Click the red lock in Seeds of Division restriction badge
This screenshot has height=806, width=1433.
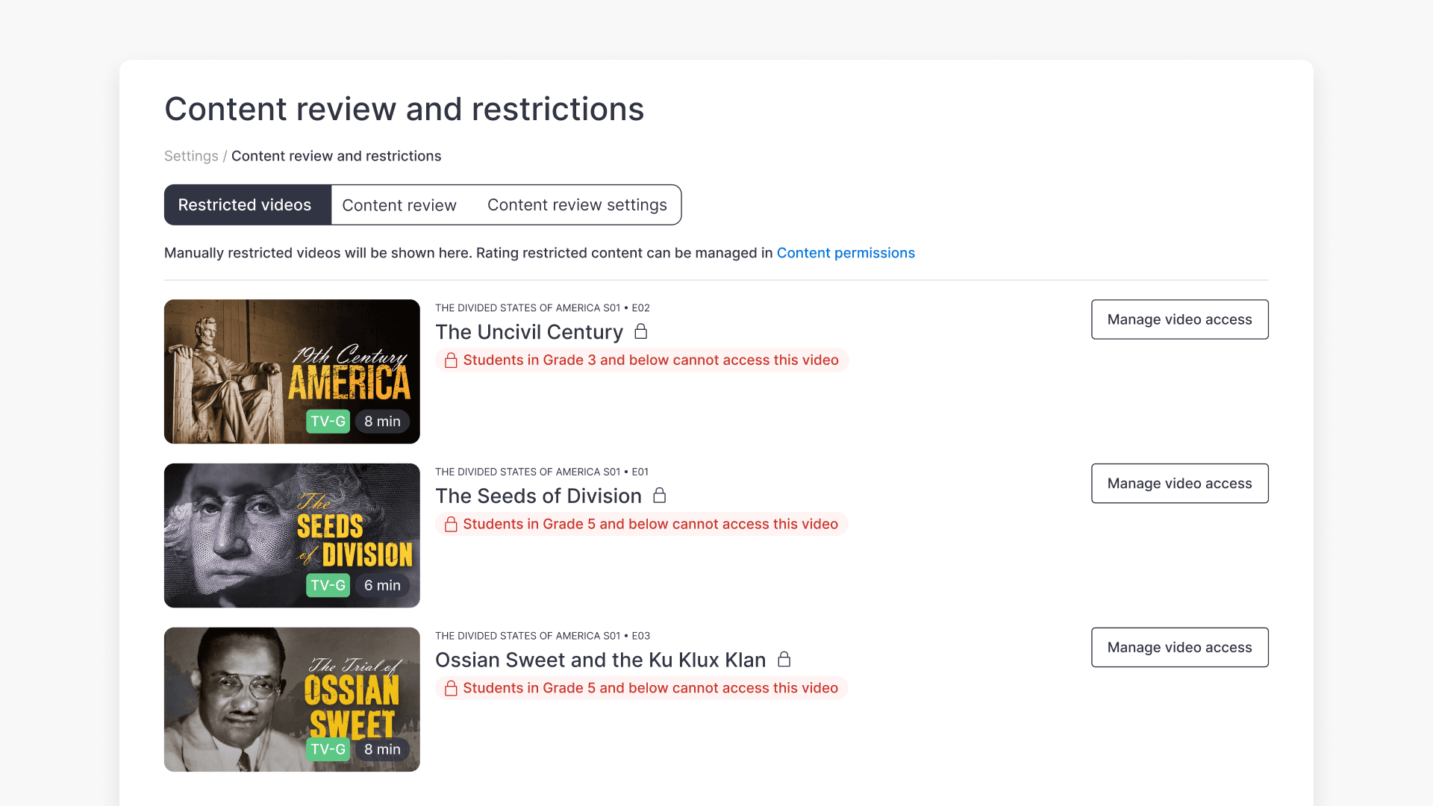pos(451,524)
